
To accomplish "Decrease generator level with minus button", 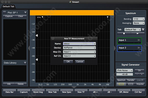I will [137, 74].
